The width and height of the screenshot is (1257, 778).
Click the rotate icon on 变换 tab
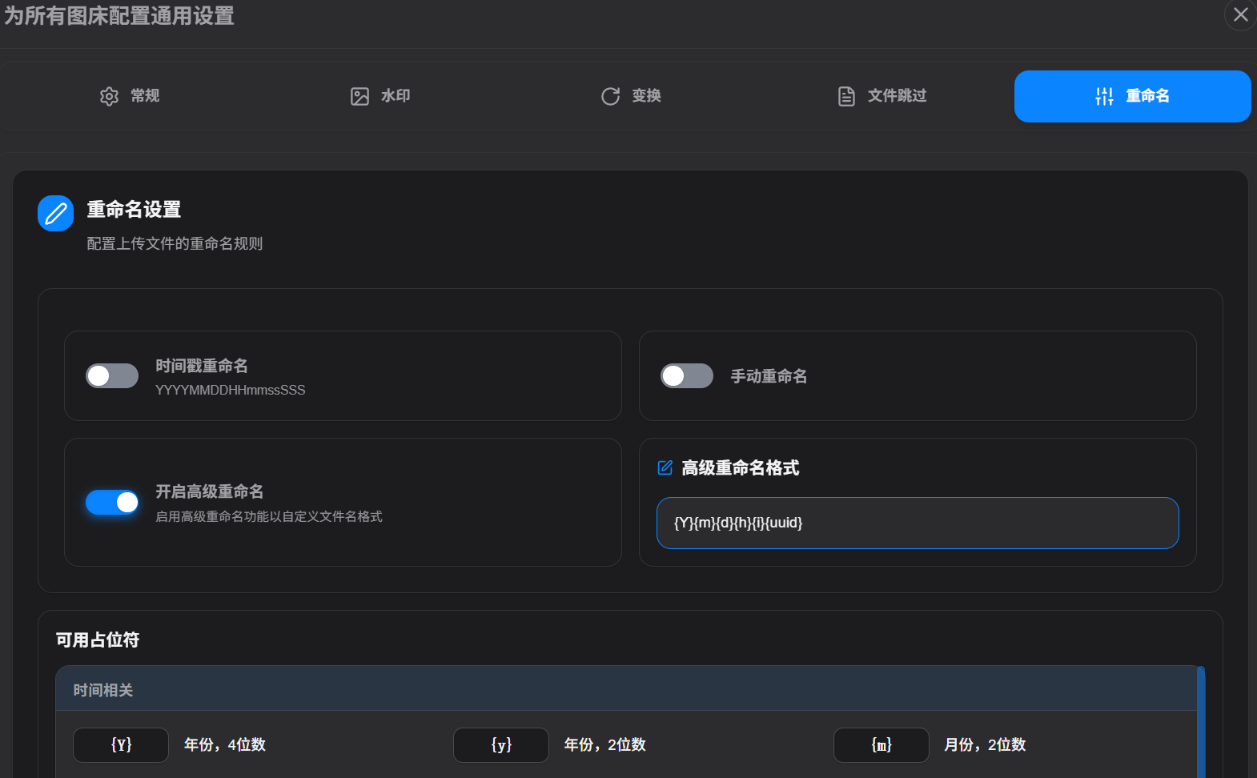610,96
